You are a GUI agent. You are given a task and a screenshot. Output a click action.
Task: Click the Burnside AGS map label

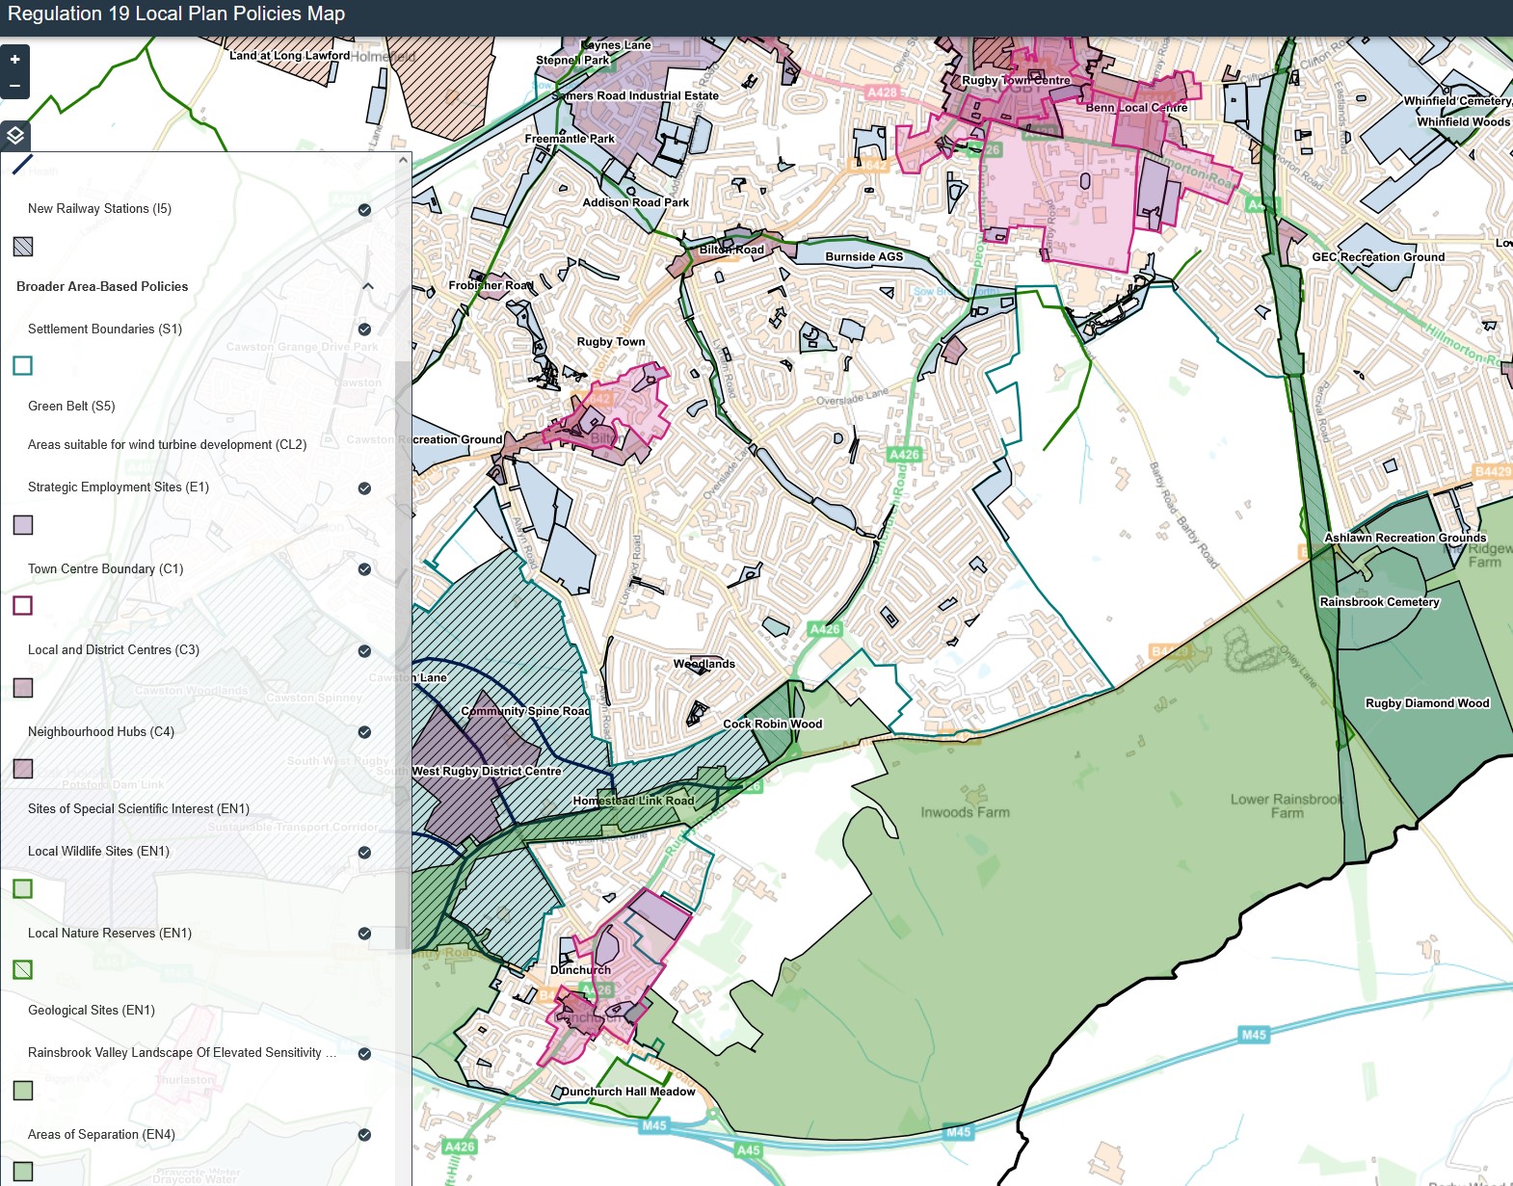pos(864,257)
